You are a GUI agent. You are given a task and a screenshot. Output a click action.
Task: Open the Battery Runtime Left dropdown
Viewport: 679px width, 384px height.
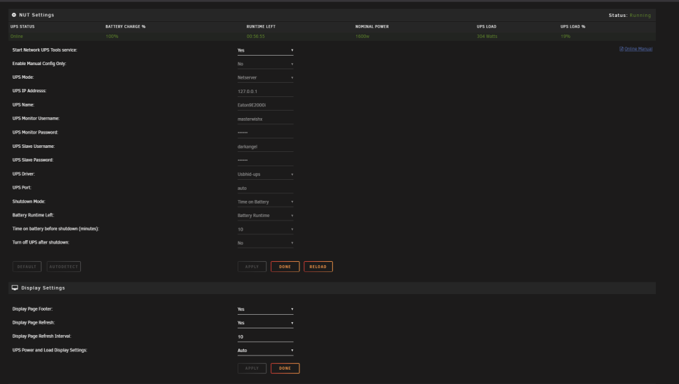tap(265, 215)
